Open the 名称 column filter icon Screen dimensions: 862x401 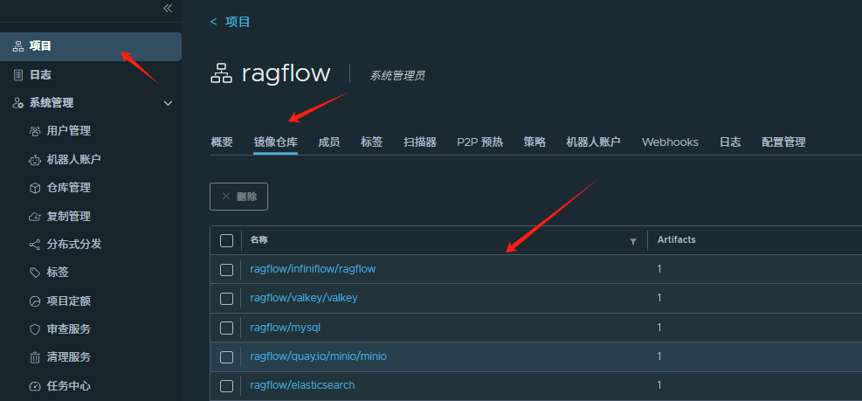(x=633, y=241)
